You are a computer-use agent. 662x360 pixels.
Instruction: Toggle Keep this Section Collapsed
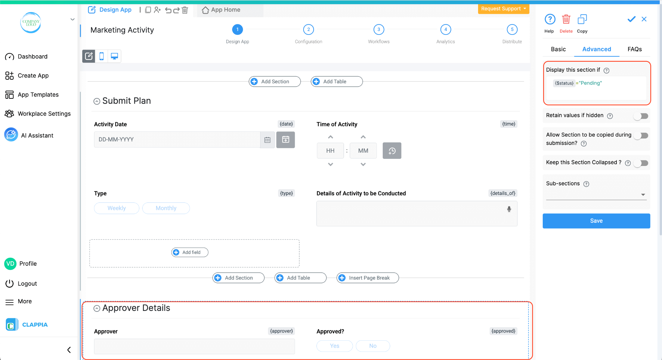click(641, 163)
